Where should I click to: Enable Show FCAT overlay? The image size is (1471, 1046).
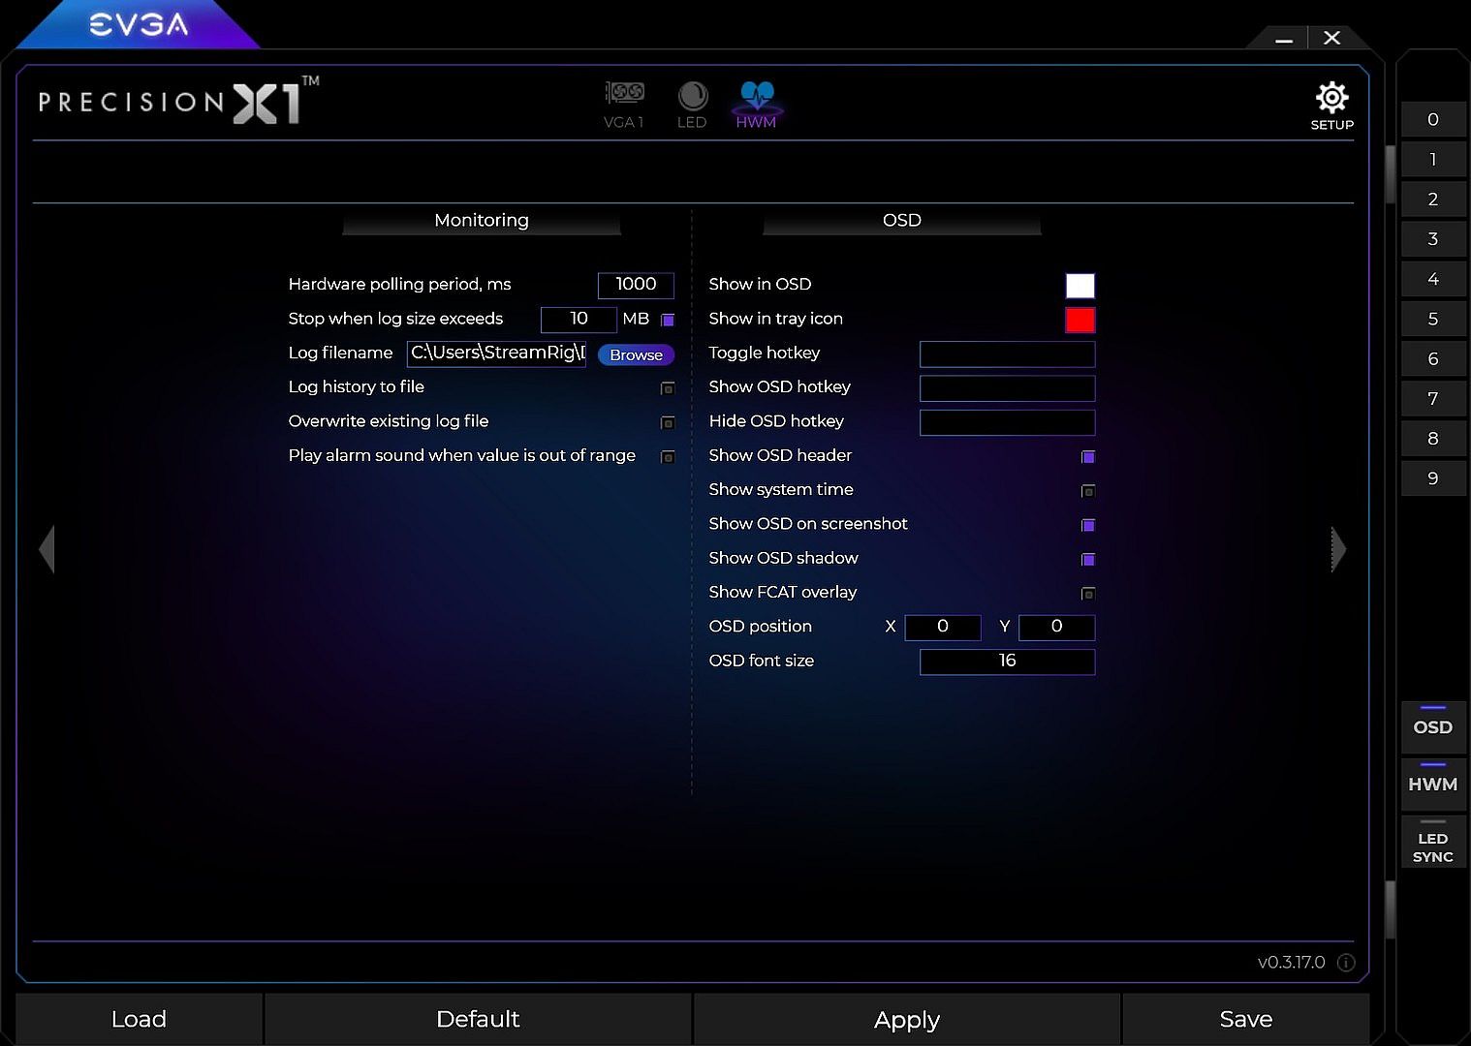pyautogui.click(x=1088, y=594)
